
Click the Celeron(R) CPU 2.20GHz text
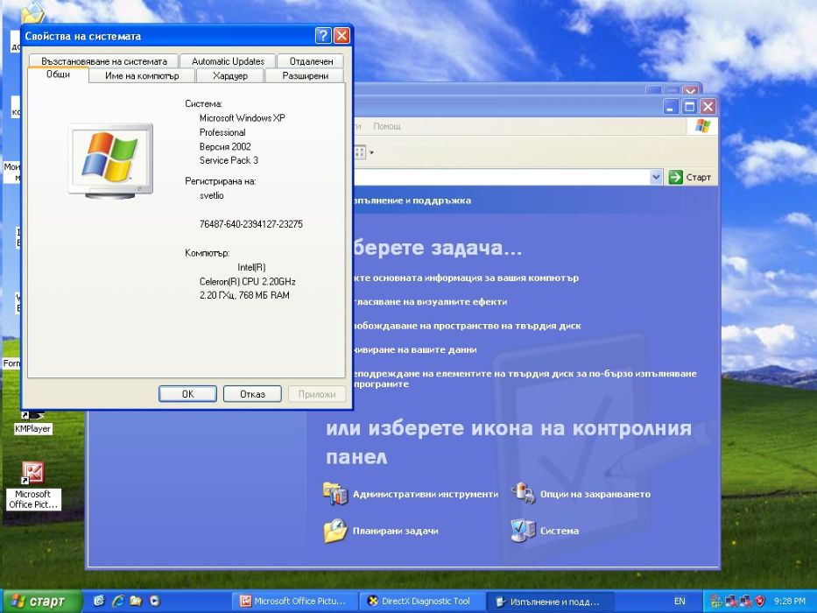248,281
